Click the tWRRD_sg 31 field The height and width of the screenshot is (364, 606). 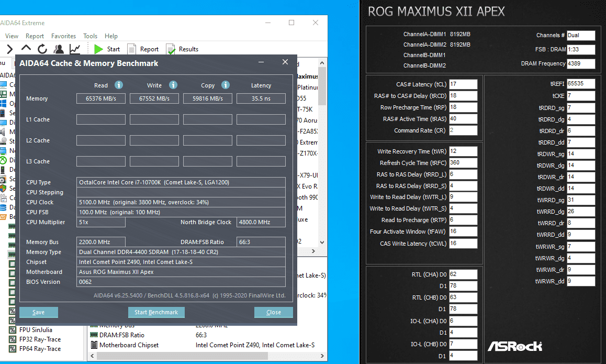[581, 200]
